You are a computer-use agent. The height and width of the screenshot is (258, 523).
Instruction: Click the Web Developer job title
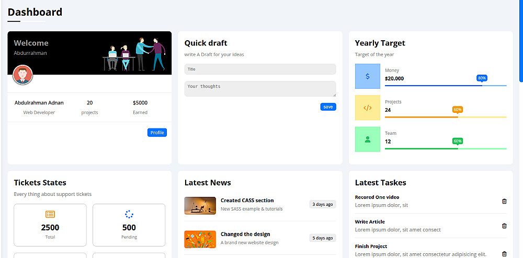[39, 112]
